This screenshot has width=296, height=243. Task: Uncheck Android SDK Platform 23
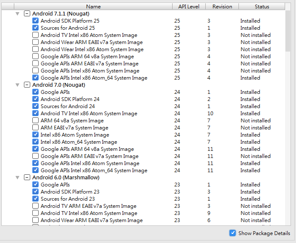[36, 191]
